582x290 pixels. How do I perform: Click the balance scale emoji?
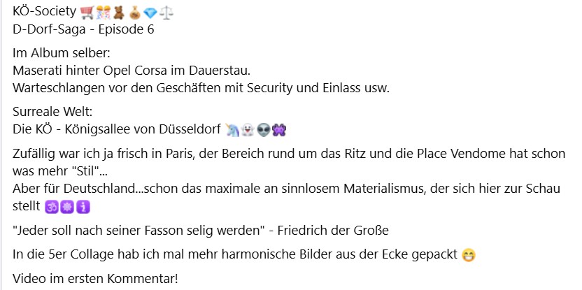(x=165, y=13)
